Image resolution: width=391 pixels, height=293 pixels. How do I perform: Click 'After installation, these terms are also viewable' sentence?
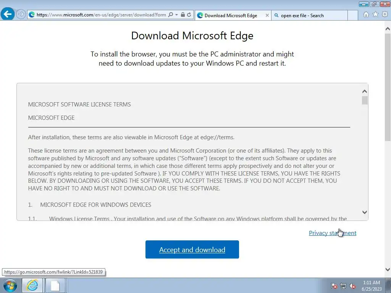click(x=131, y=137)
